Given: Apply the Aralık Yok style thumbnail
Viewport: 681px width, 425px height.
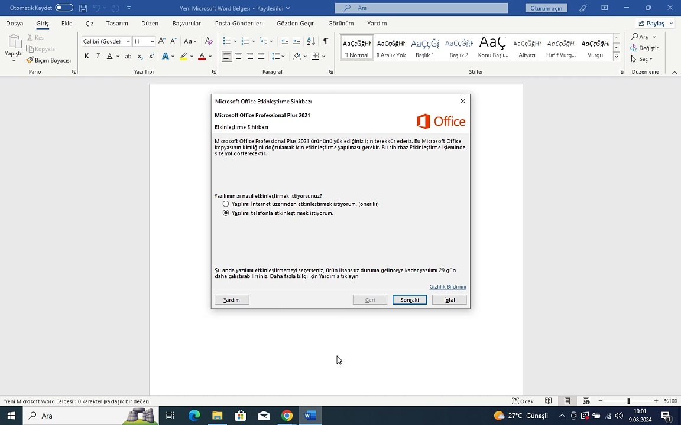Looking at the screenshot, I should click(391, 47).
